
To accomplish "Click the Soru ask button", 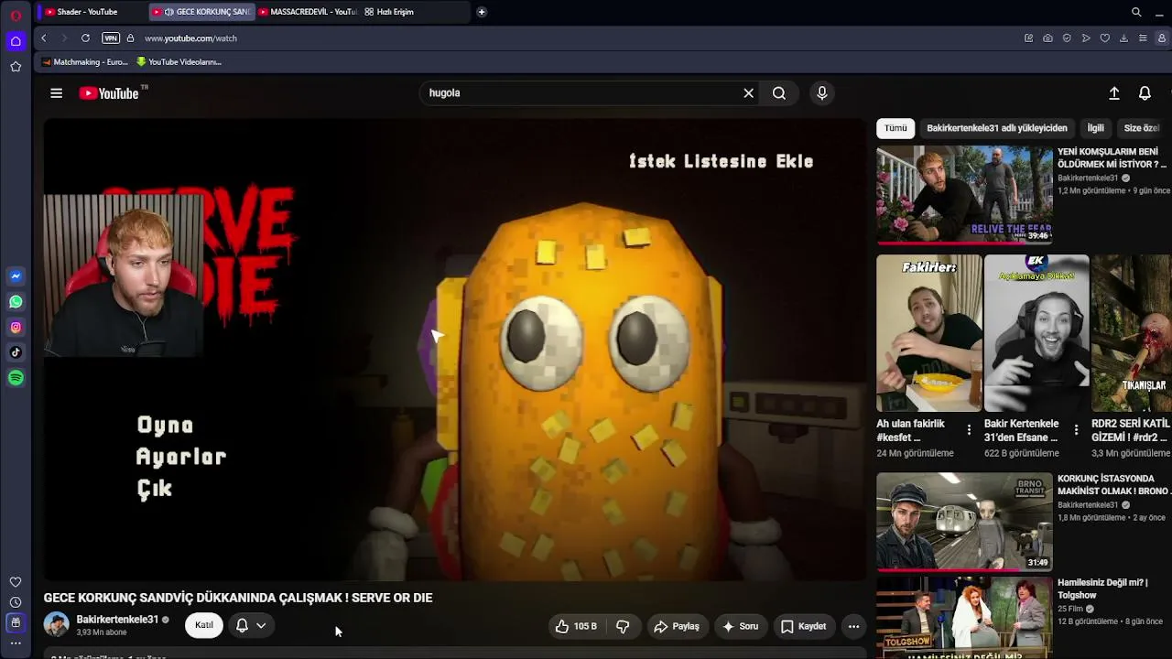I will coord(741,626).
